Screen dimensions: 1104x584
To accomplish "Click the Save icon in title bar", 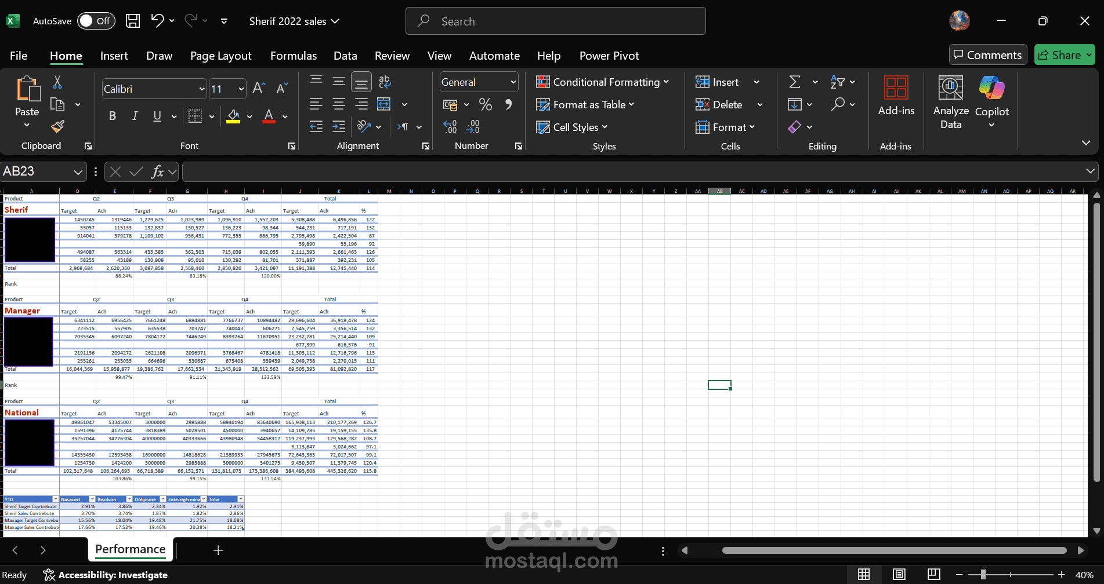I will (133, 21).
